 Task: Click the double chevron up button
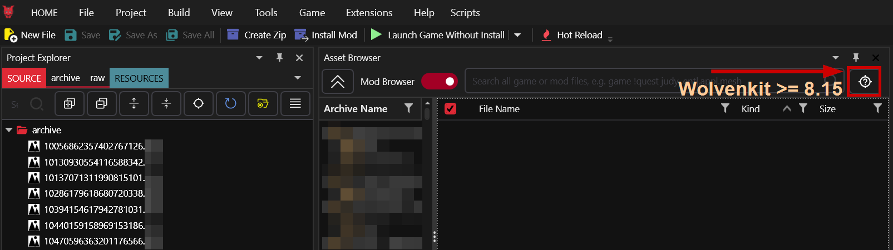point(338,82)
